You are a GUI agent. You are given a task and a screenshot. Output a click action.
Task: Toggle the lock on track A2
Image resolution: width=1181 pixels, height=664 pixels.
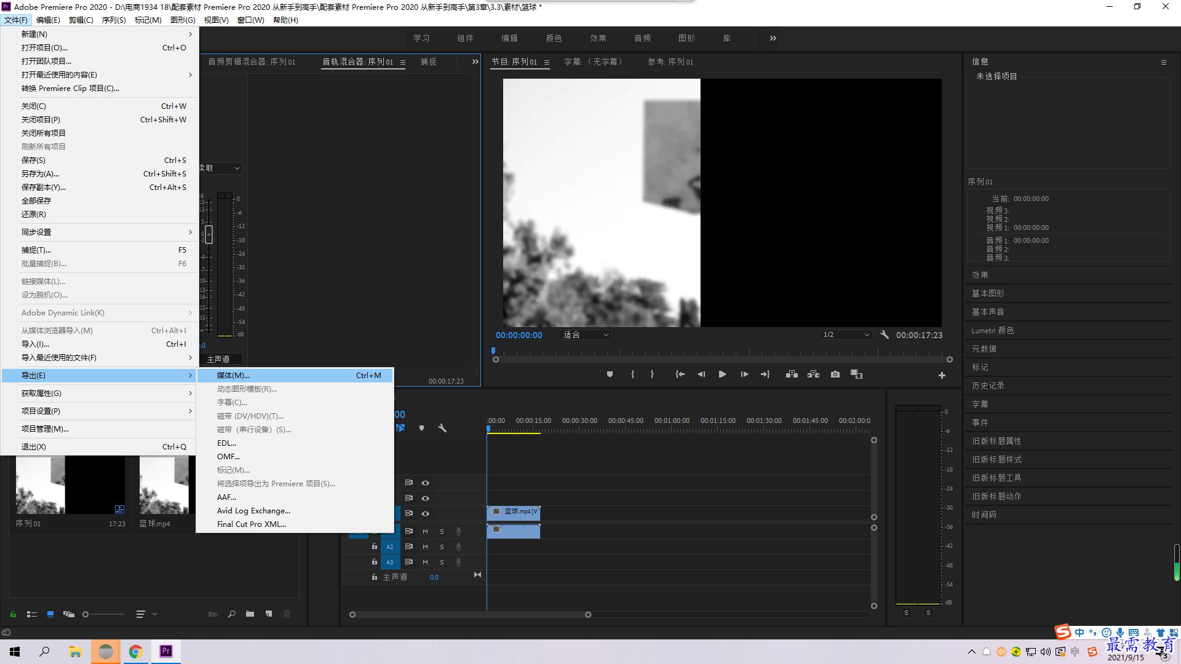[x=374, y=546]
